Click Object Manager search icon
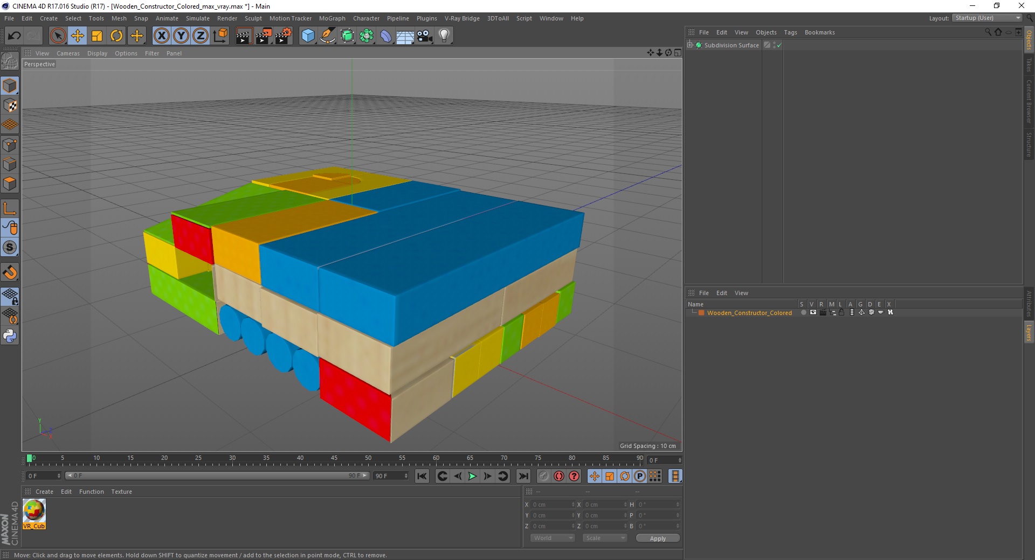The image size is (1035, 560). [x=988, y=32]
